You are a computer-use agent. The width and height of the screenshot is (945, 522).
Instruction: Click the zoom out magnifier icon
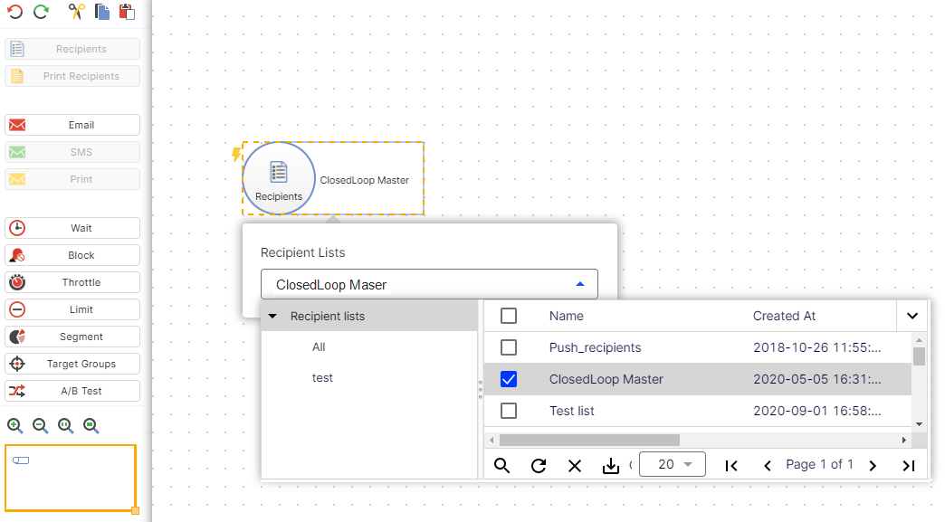(x=41, y=425)
